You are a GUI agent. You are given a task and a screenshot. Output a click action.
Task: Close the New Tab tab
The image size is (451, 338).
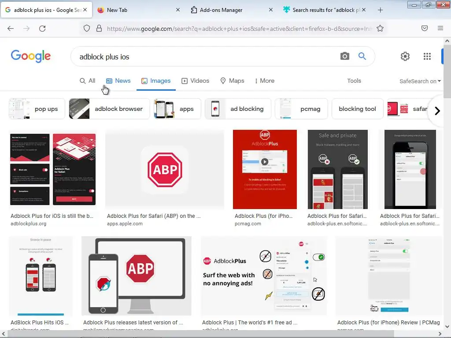click(178, 10)
